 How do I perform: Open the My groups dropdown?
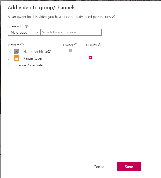point(24,32)
